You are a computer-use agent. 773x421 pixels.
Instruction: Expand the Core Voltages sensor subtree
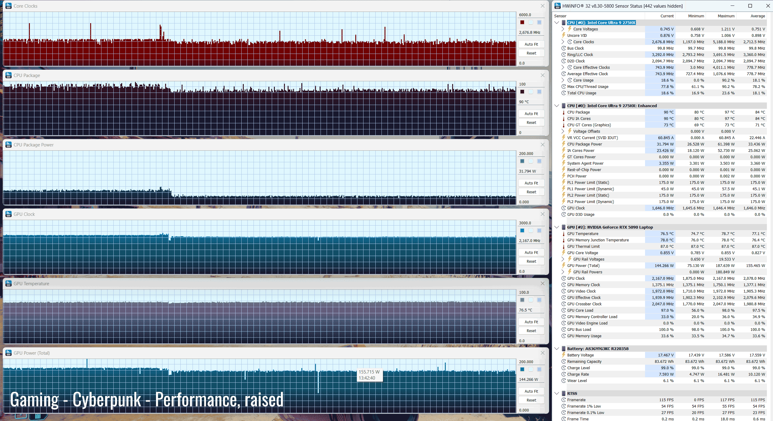[x=563, y=29]
